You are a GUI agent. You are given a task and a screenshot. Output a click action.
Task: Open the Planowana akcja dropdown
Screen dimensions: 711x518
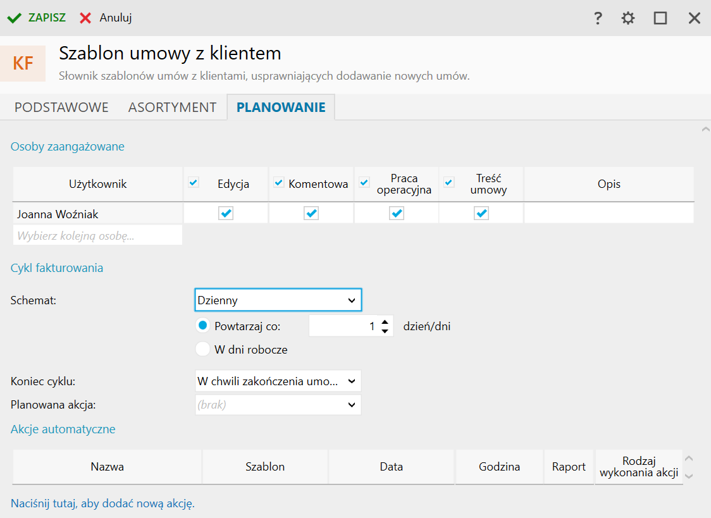pos(278,405)
